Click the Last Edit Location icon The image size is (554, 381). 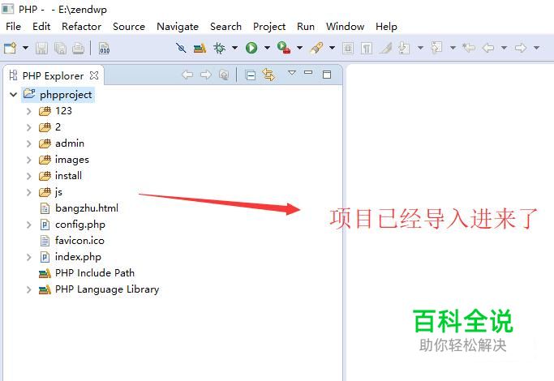[469, 47]
